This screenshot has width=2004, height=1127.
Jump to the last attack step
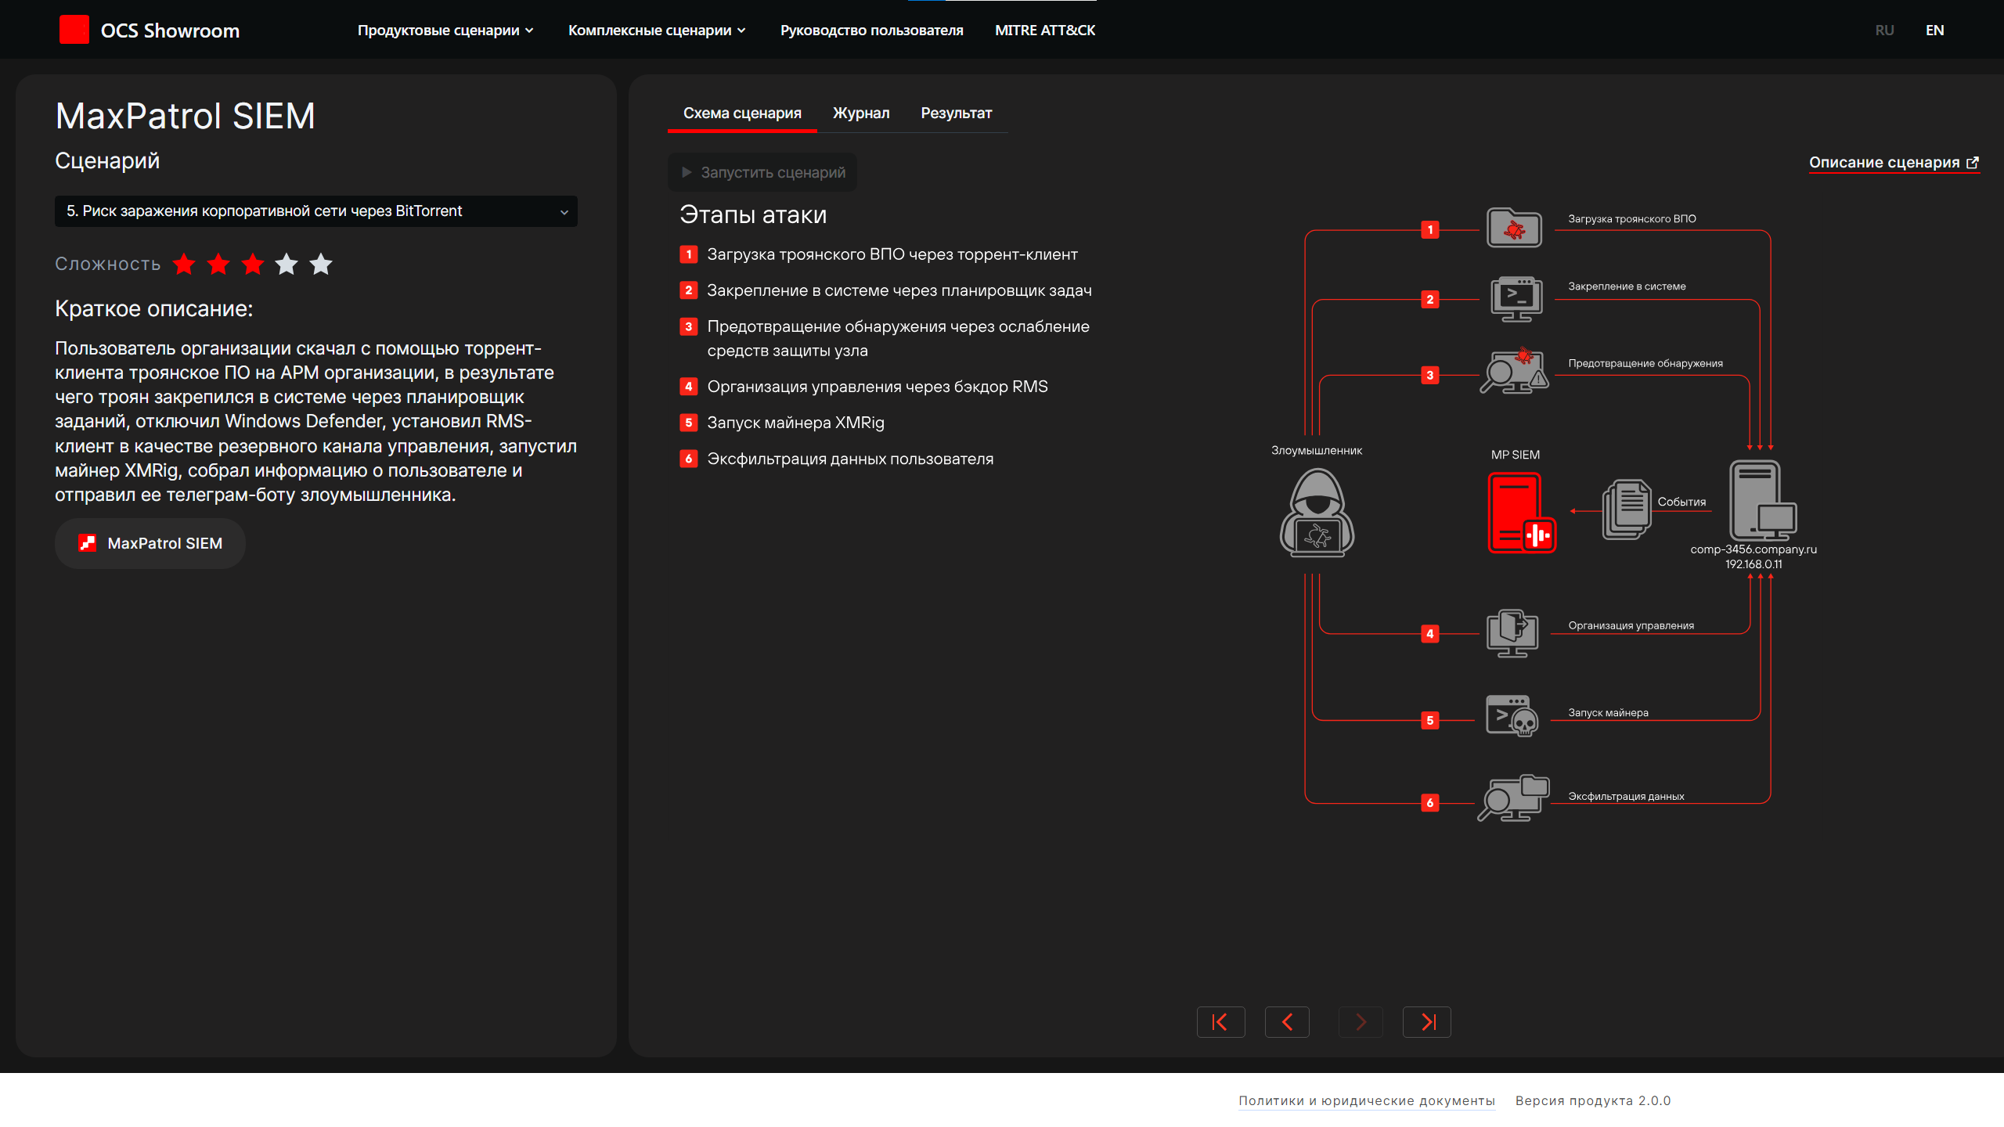[1427, 1022]
